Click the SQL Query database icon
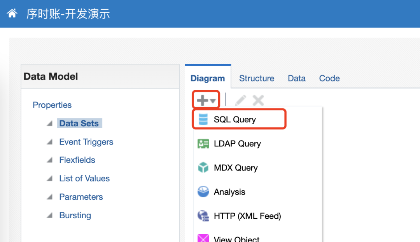The image size is (420, 242). click(x=203, y=119)
